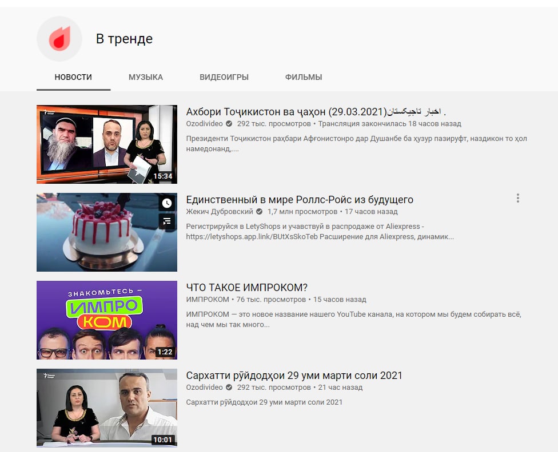Click the cake thumbnail of Rolls-Royce video
This screenshot has height=452, width=558.
point(107,232)
